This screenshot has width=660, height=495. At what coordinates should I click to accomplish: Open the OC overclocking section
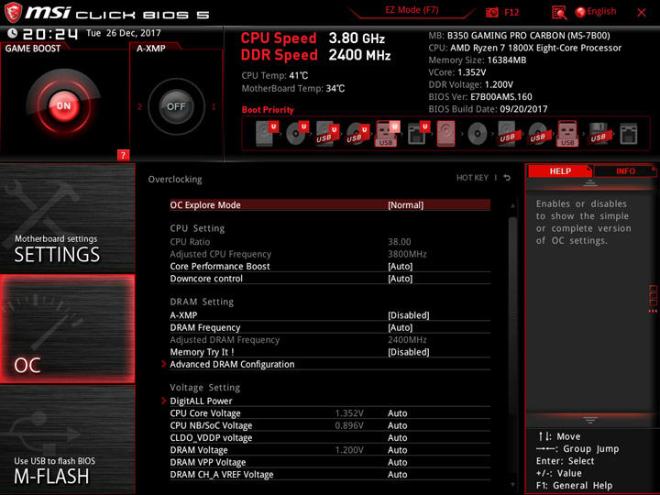pos(67,329)
